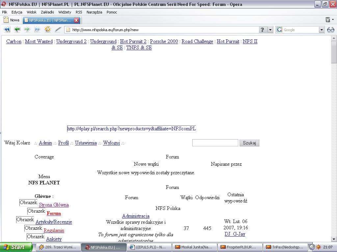Image resolution: width=337 pixels, height=252 pixels.
Task: Open the Edycja menu
Action: 17,12
